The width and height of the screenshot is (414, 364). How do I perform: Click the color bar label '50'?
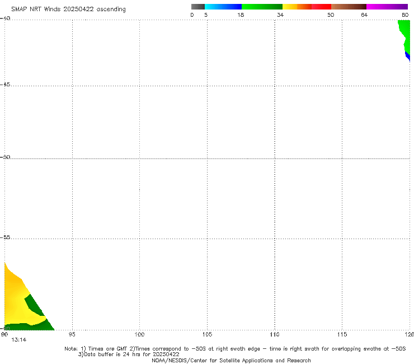pyautogui.click(x=331, y=15)
